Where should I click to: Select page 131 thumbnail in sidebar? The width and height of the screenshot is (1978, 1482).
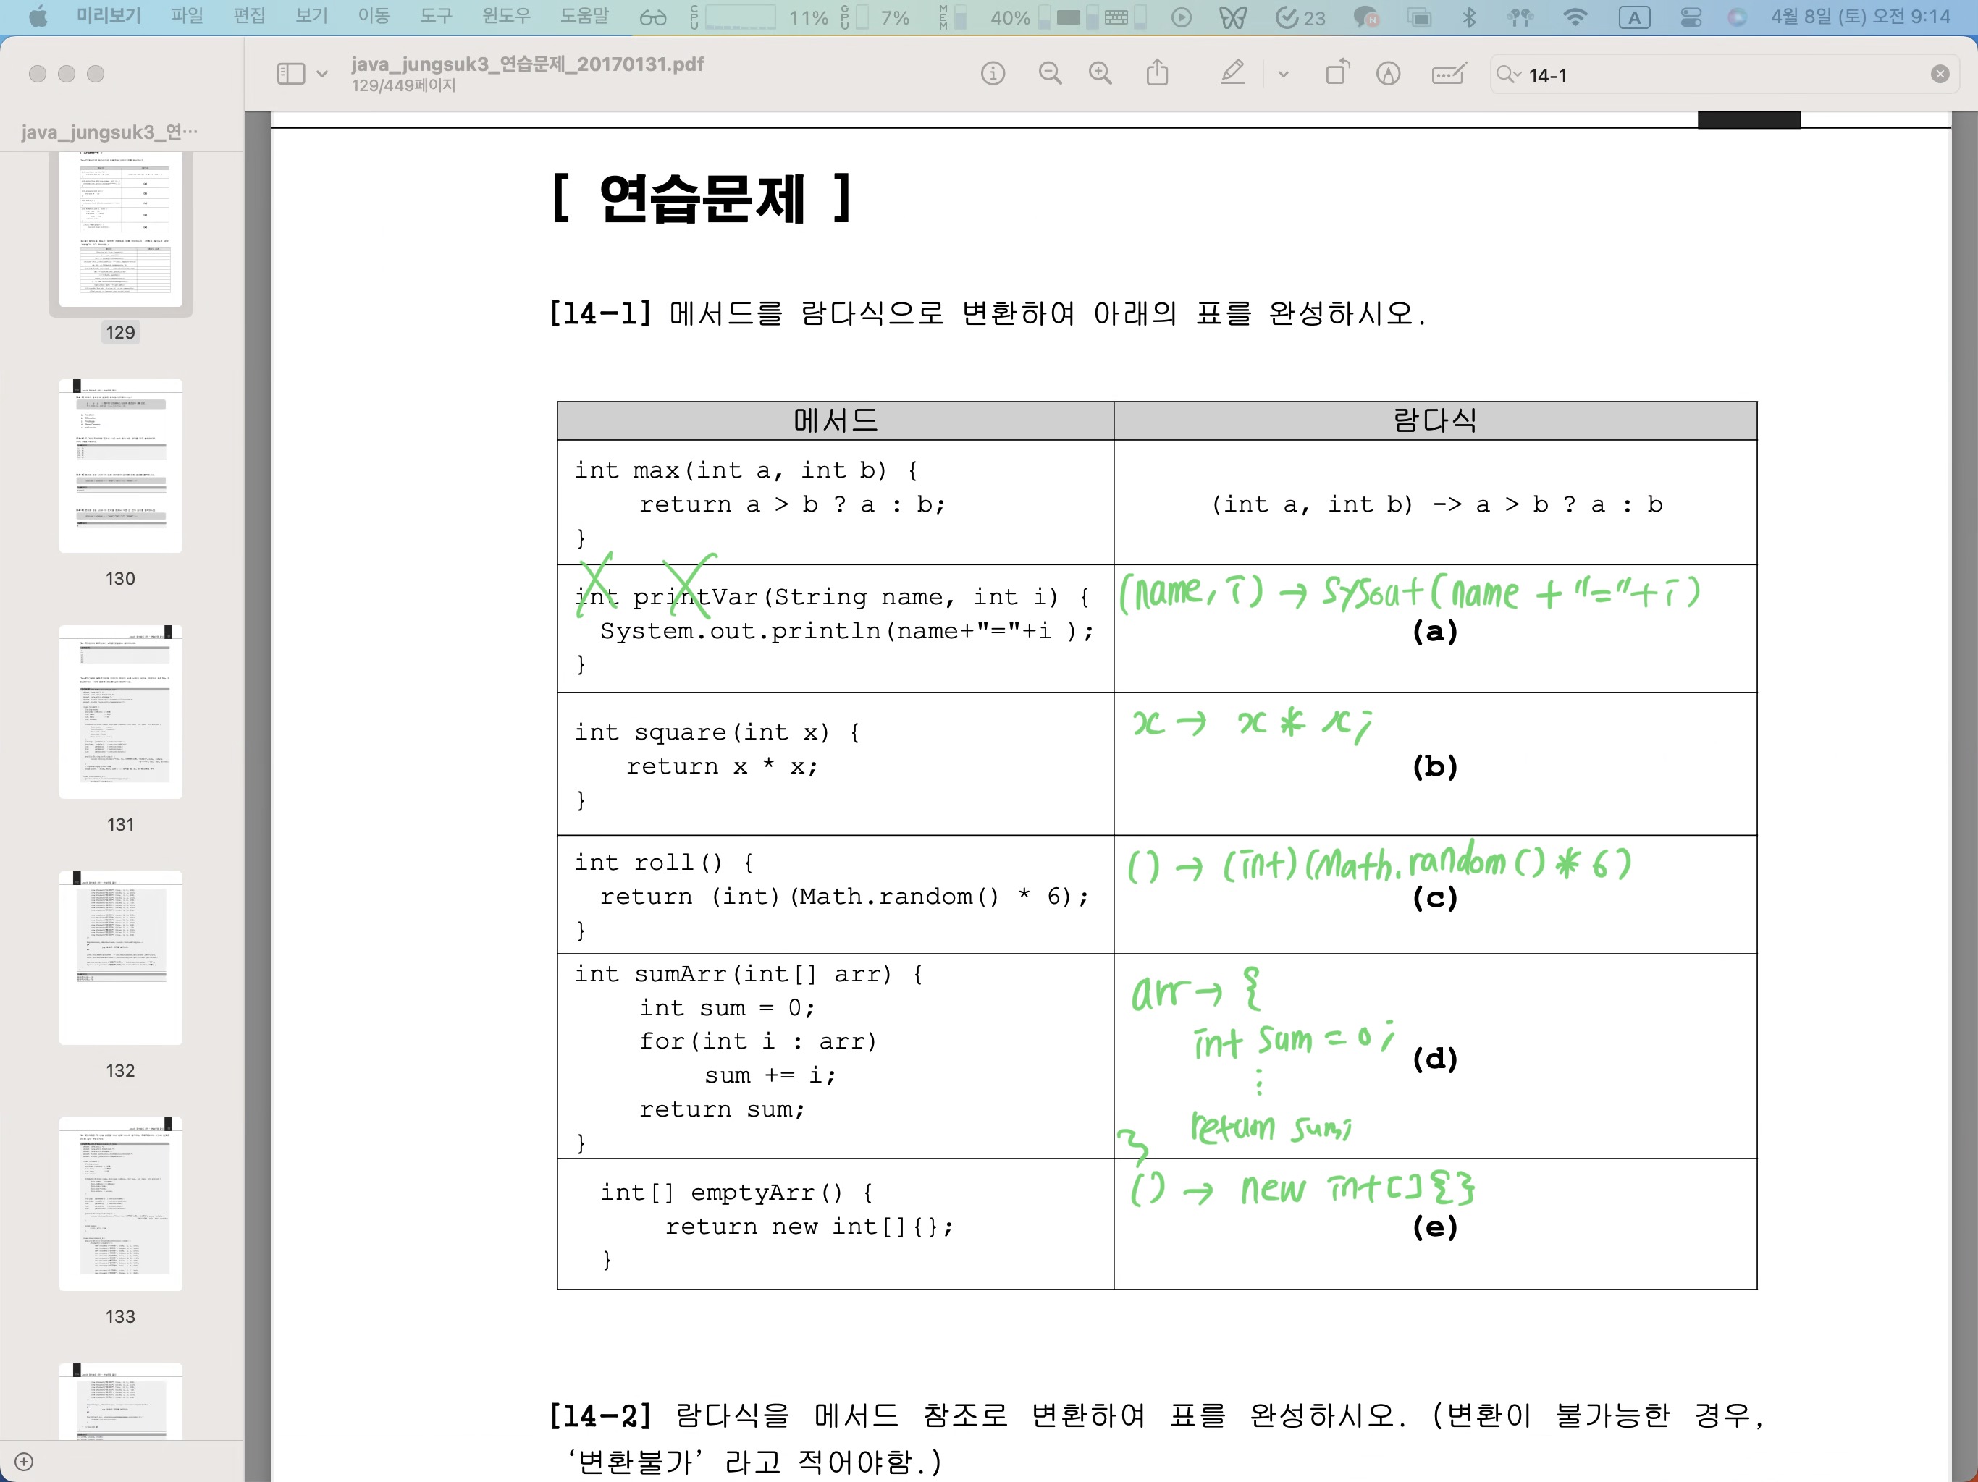click(121, 711)
